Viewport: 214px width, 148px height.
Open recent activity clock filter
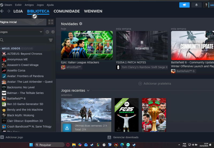point(47,32)
